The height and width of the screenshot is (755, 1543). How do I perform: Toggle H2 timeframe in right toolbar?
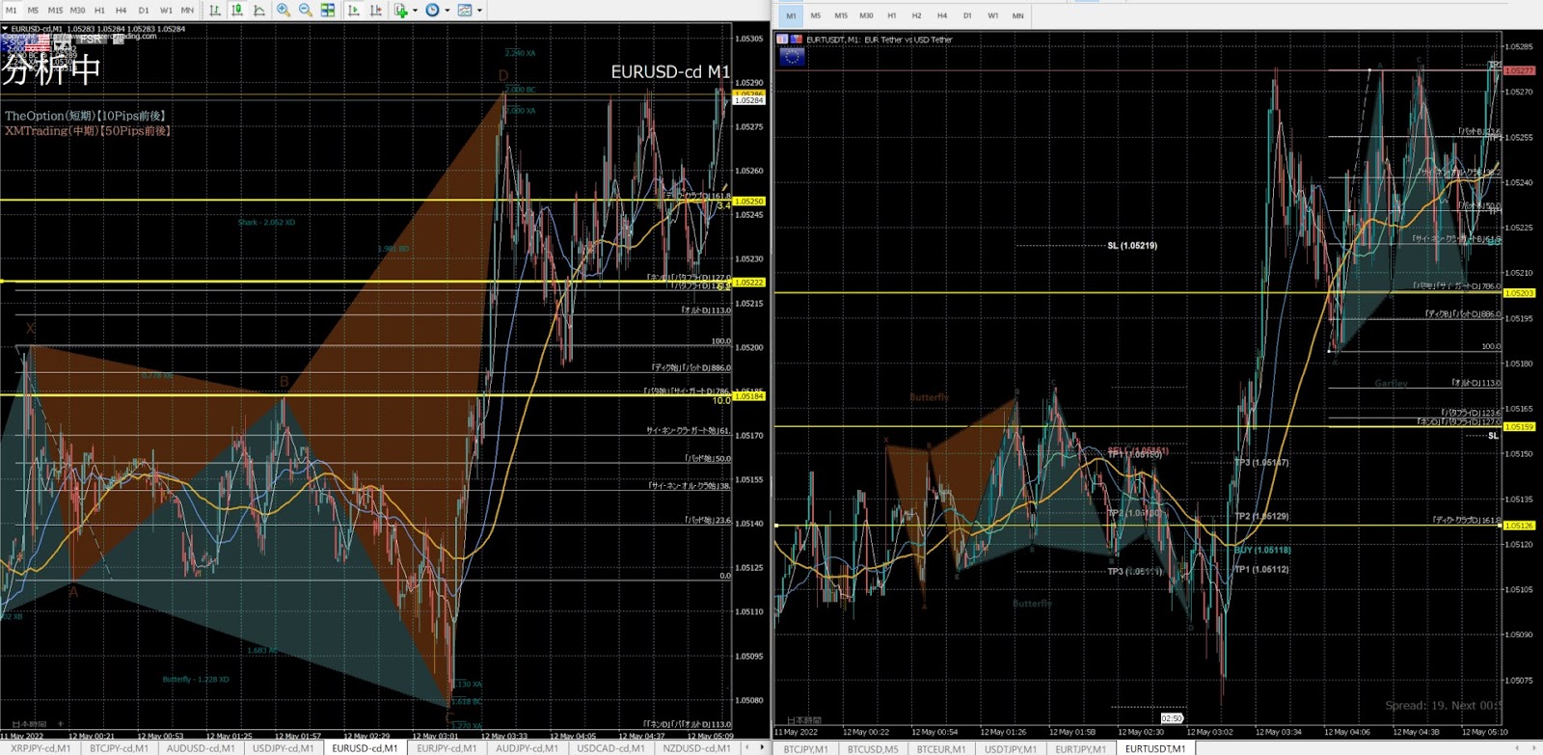916,15
